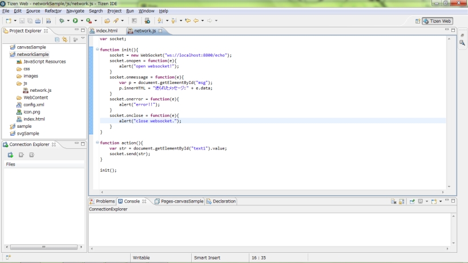The image size is (468, 263).
Task: Click the green Run button icon
Action: 75,21
